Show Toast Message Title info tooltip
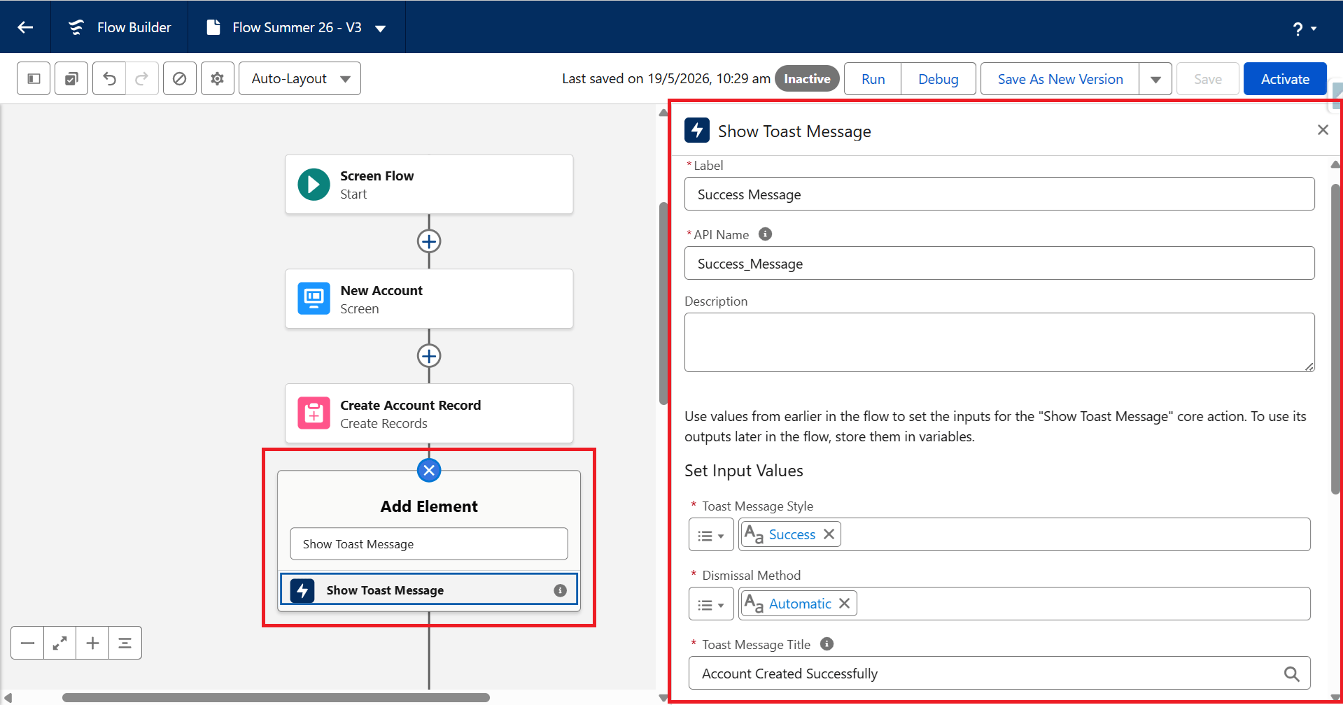The height and width of the screenshot is (705, 1343). (x=827, y=644)
